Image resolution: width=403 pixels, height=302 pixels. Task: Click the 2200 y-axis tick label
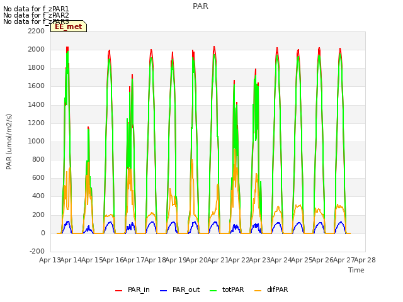point(37,31)
